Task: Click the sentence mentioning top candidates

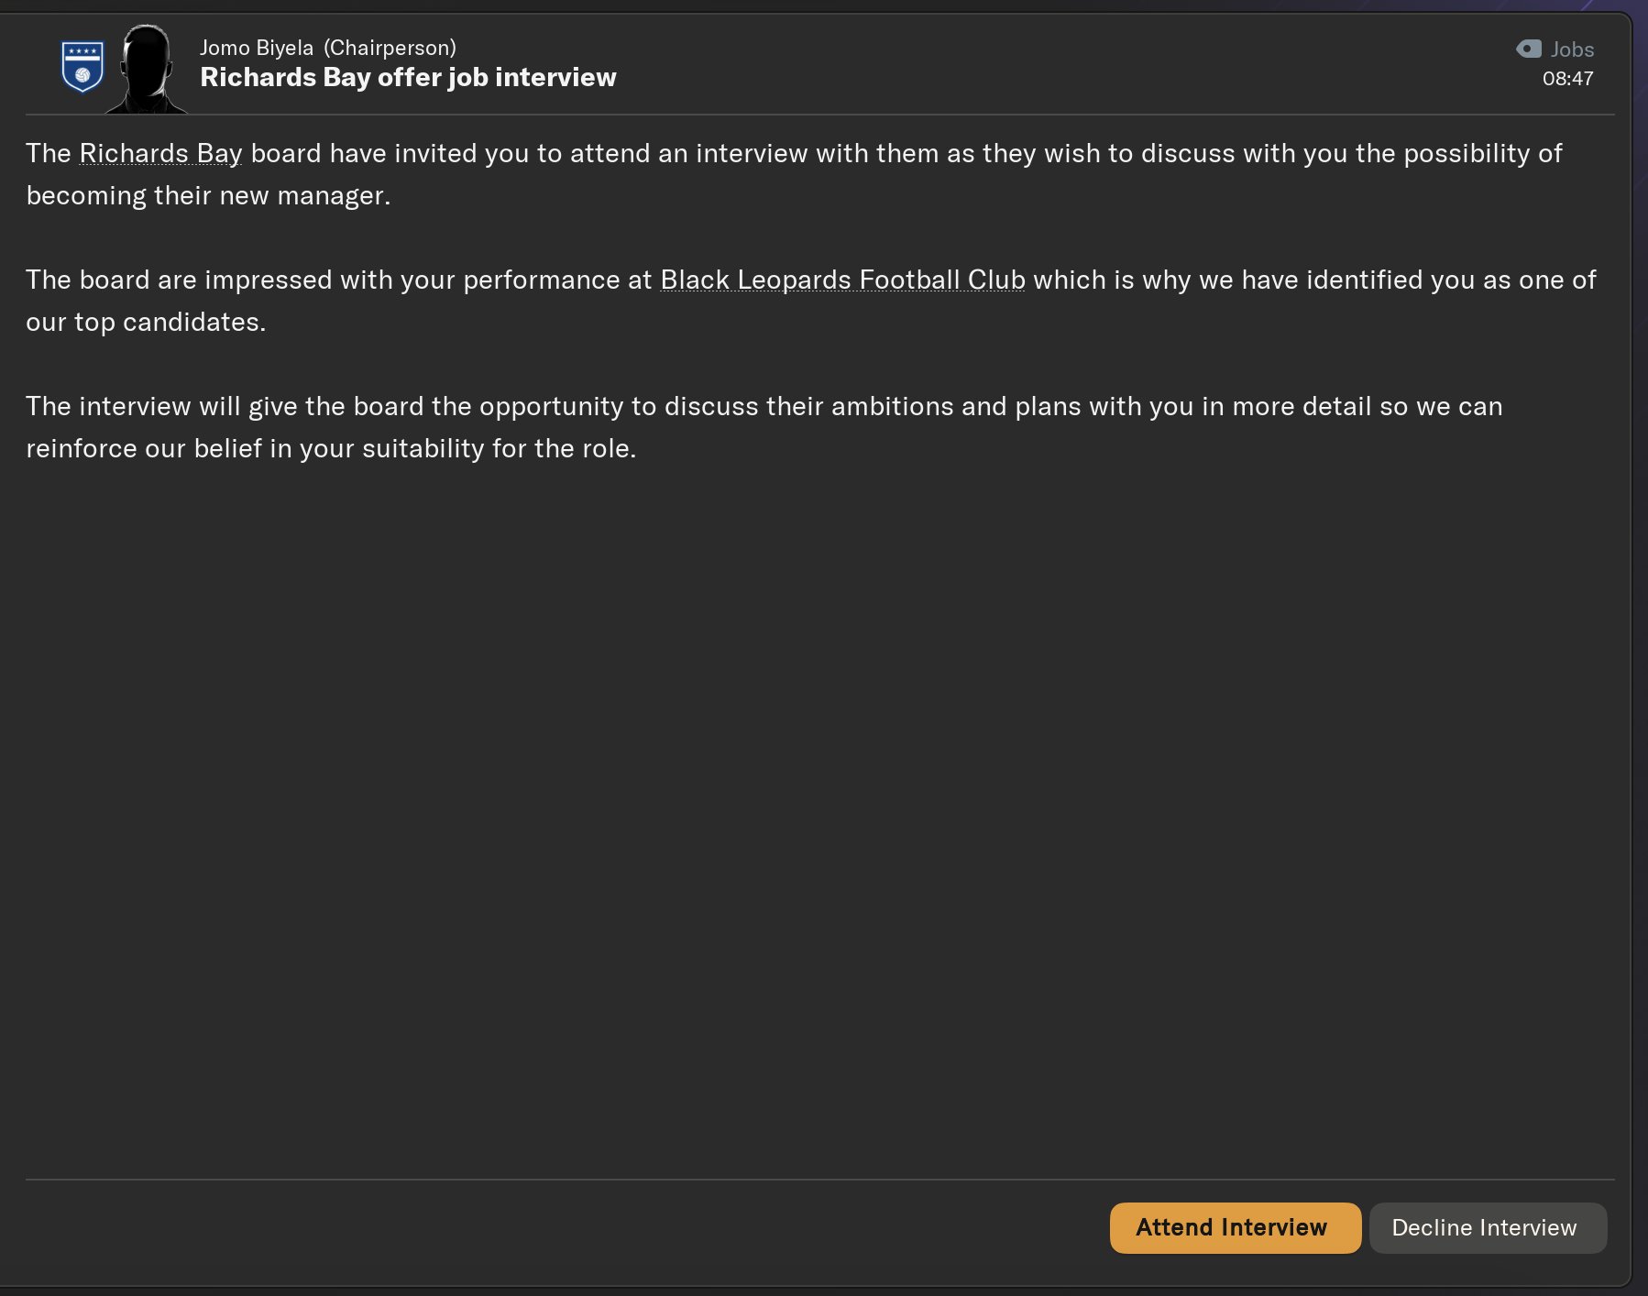Action: pos(811,301)
